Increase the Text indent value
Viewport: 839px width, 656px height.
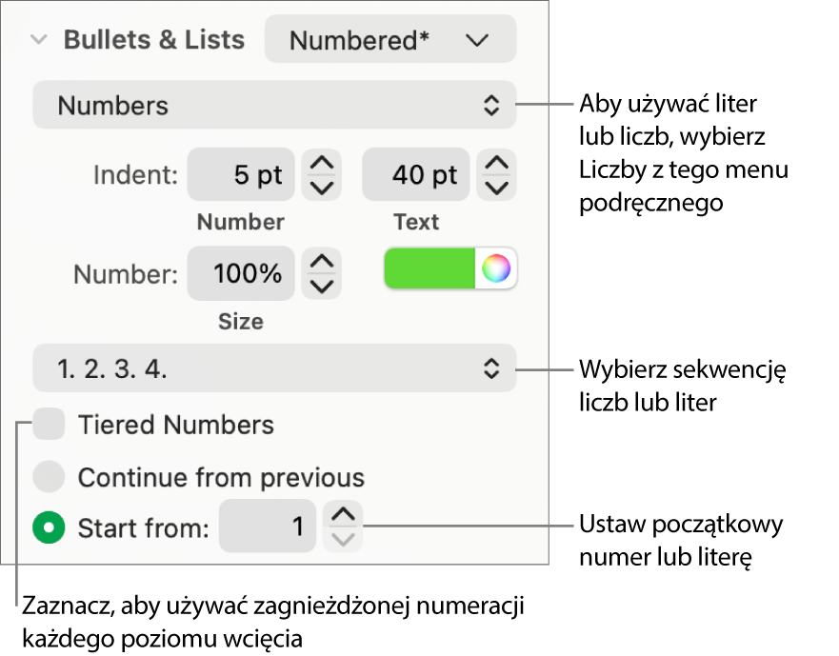pos(496,164)
